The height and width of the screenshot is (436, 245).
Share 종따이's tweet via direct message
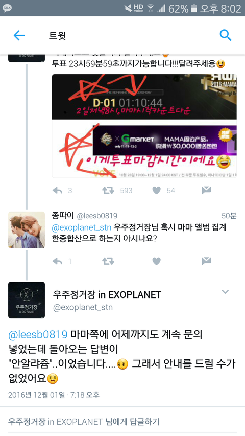tap(206, 261)
